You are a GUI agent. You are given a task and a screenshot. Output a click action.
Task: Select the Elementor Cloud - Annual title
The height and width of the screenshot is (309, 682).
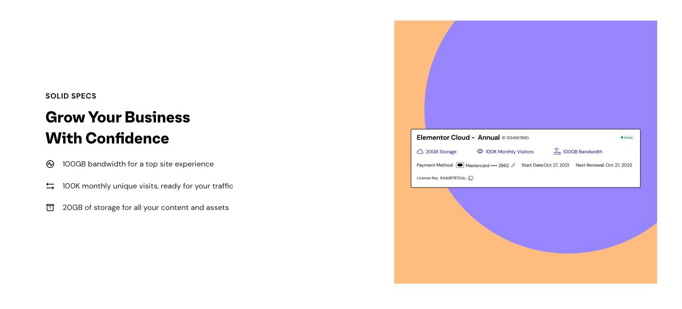click(458, 137)
